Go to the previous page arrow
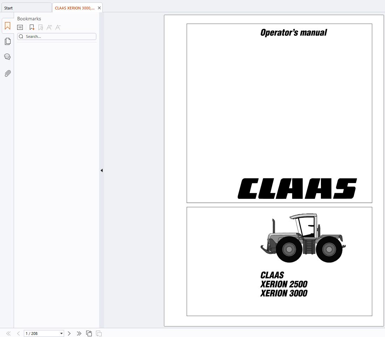The image size is (385, 337). point(19,333)
